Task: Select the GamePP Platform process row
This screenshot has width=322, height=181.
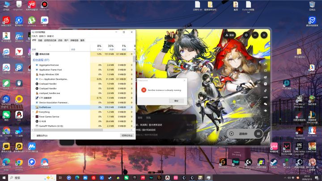Action: pyautogui.click(x=82, y=126)
